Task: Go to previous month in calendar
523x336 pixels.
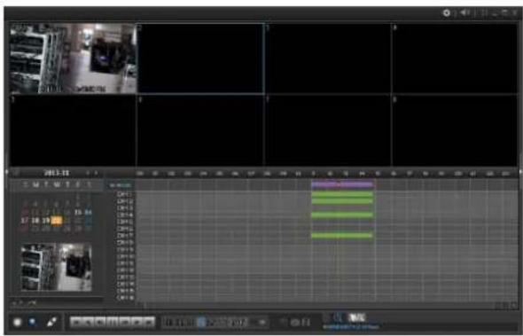Action: (x=88, y=173)
